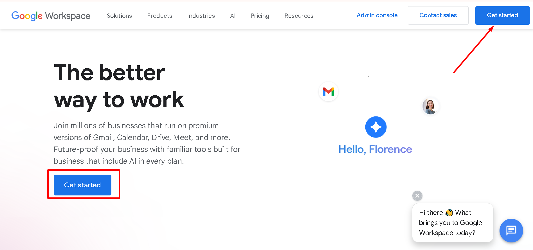Open the Industries menu
Viewport: 533px width, 250px height.
(x=201, y=16)
